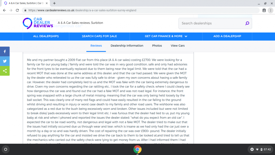The width and height of the screenshot is (275, 155).
Task: Share the page on Twitter
Action: coord(5,61)
